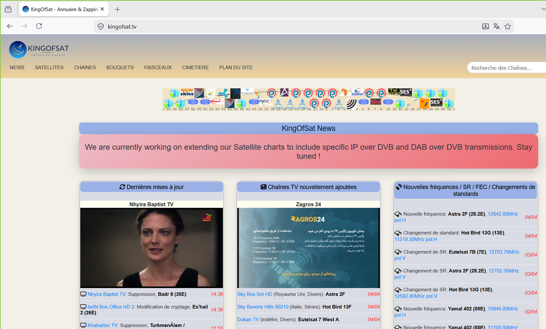The image size is (546, 329).
Task: Open a new browser tab with plus
Action: 118,9
